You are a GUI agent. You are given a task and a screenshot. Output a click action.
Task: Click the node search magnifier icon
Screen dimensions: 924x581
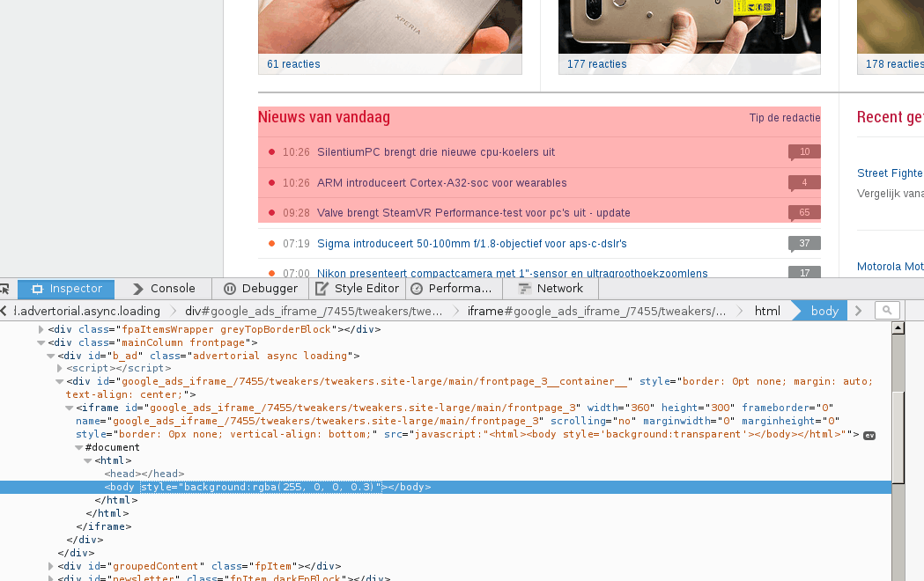(887, 310)
